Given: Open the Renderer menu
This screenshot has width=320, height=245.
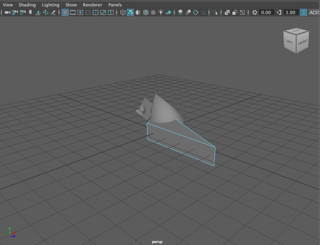Looking at the screenshot, I should tap(92, 5).
